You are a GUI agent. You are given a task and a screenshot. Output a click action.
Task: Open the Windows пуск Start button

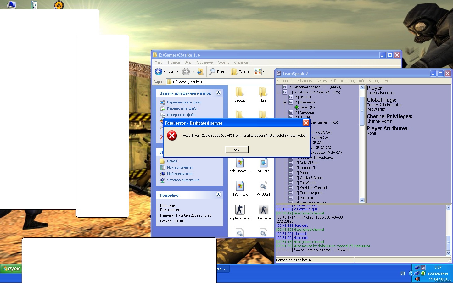[x=11, y=269]
